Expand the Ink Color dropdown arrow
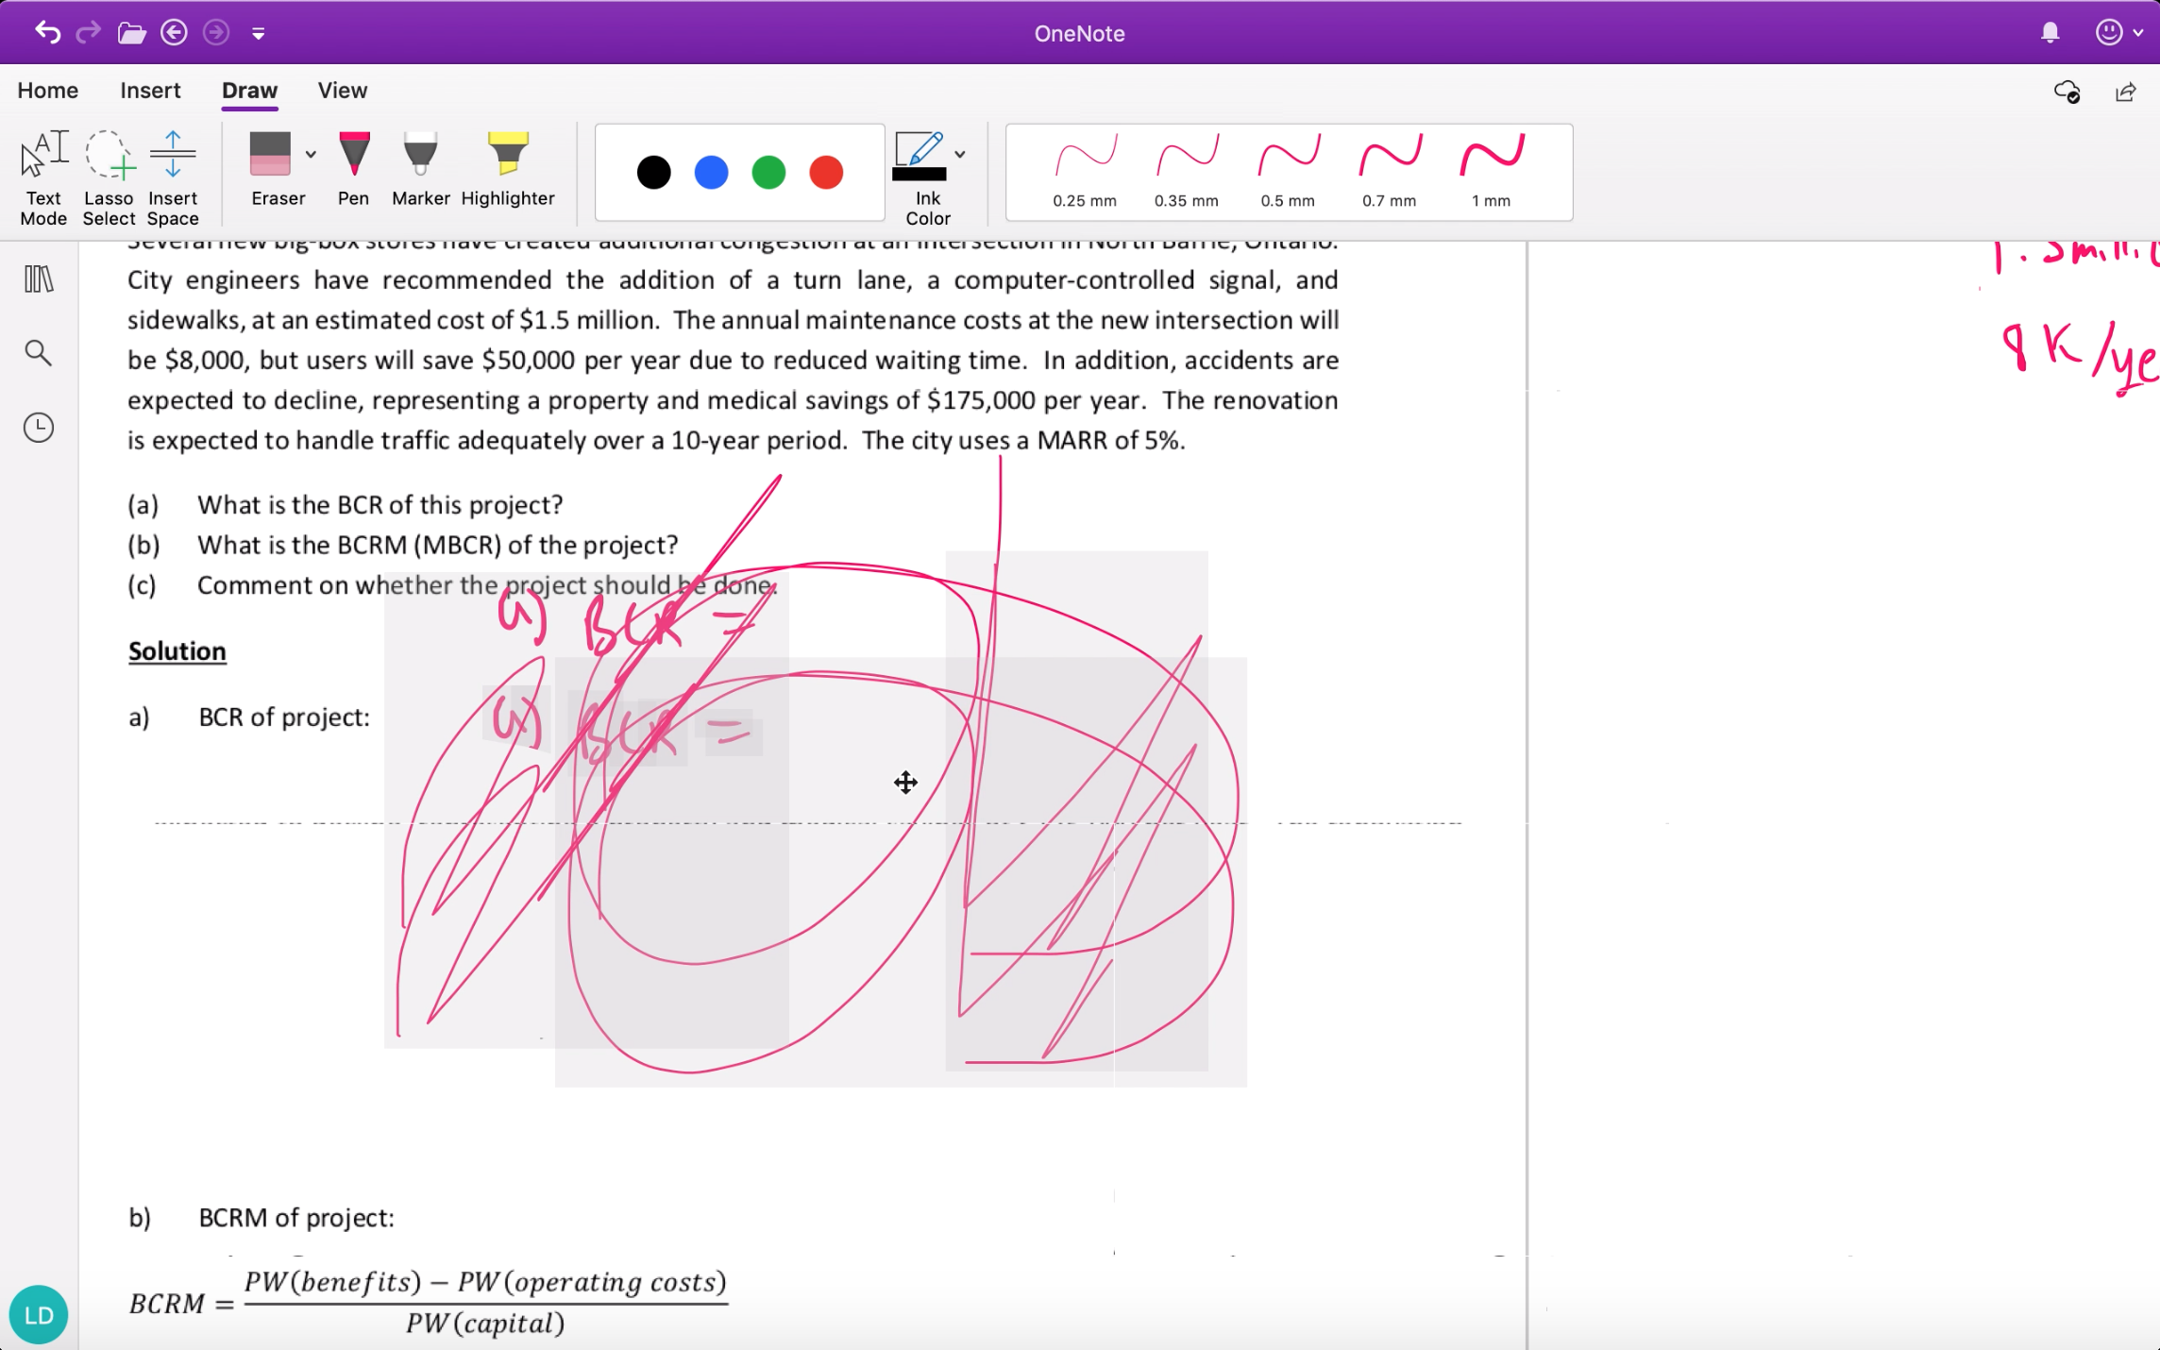 pos(960,154)
